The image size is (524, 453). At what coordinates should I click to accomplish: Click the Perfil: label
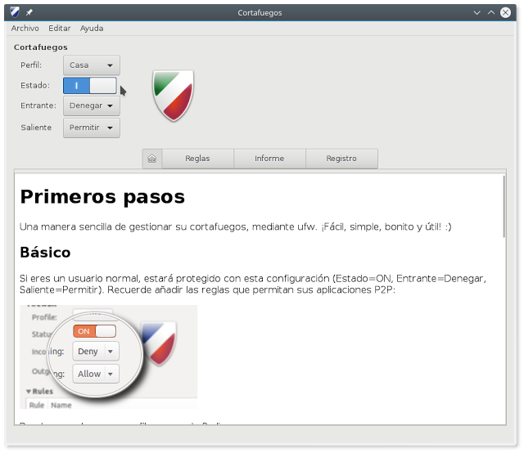tap(31, 65)
